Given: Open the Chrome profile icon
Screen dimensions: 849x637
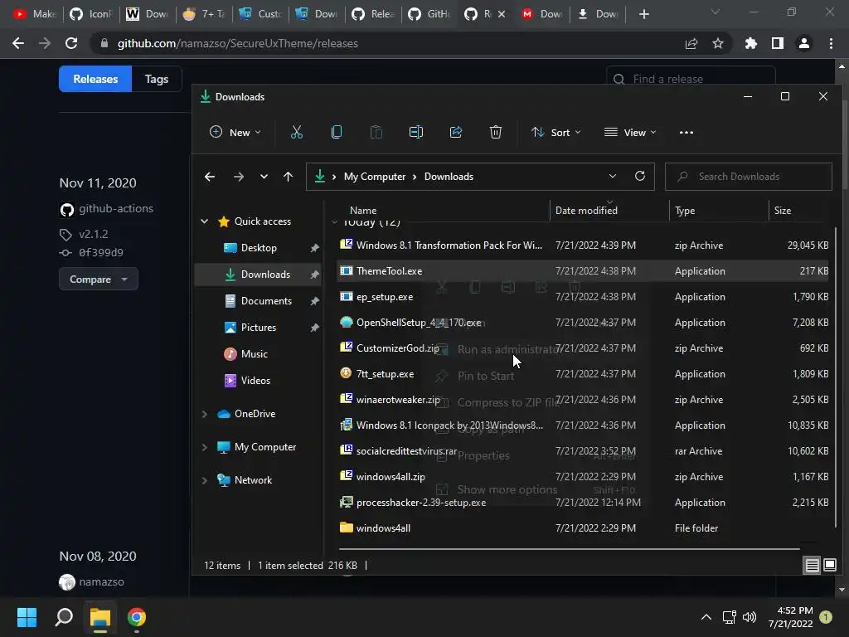Looking at the screenshot, I should (x=804, y=43).
